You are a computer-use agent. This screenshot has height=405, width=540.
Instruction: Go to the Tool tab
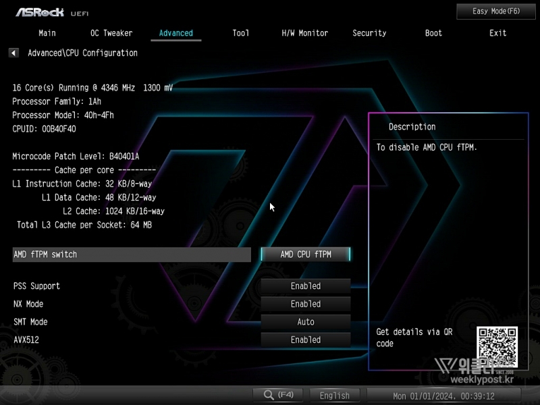click(240, 33)
